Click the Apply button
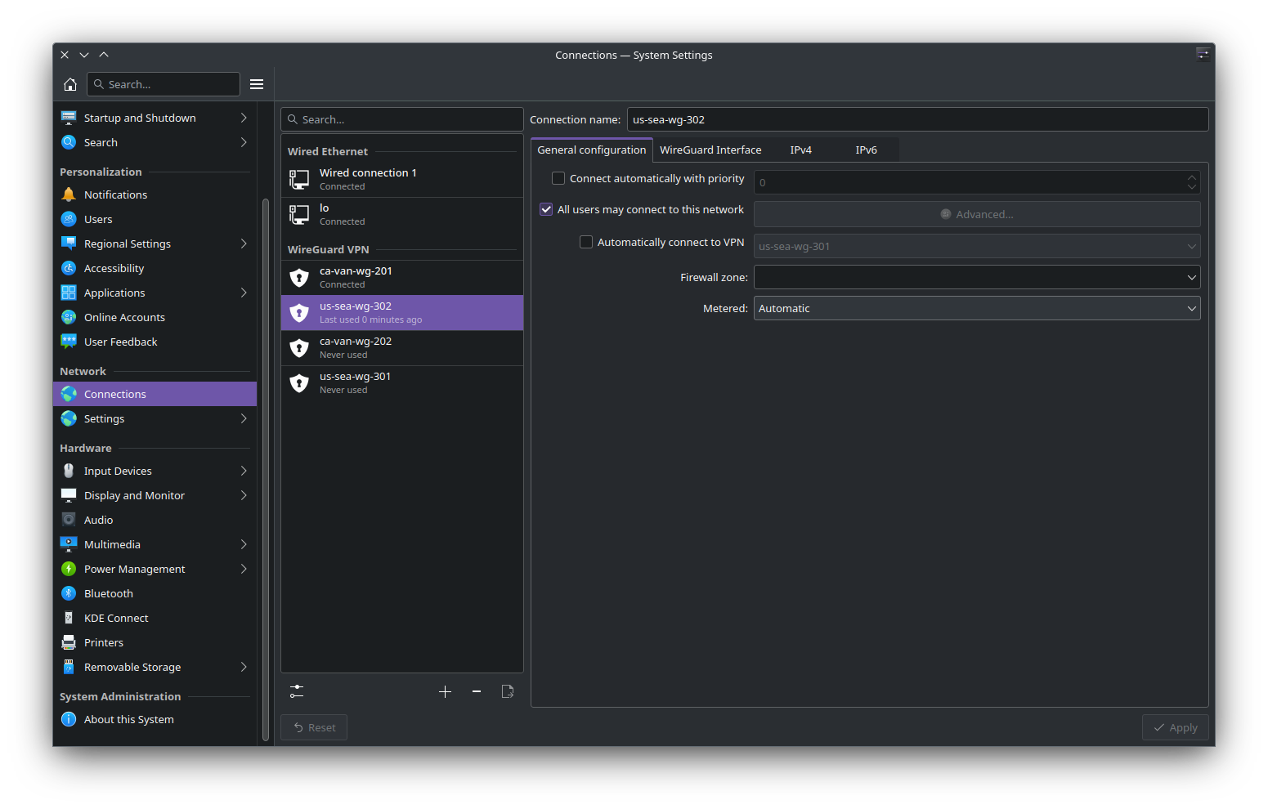 coord(1175,727)
